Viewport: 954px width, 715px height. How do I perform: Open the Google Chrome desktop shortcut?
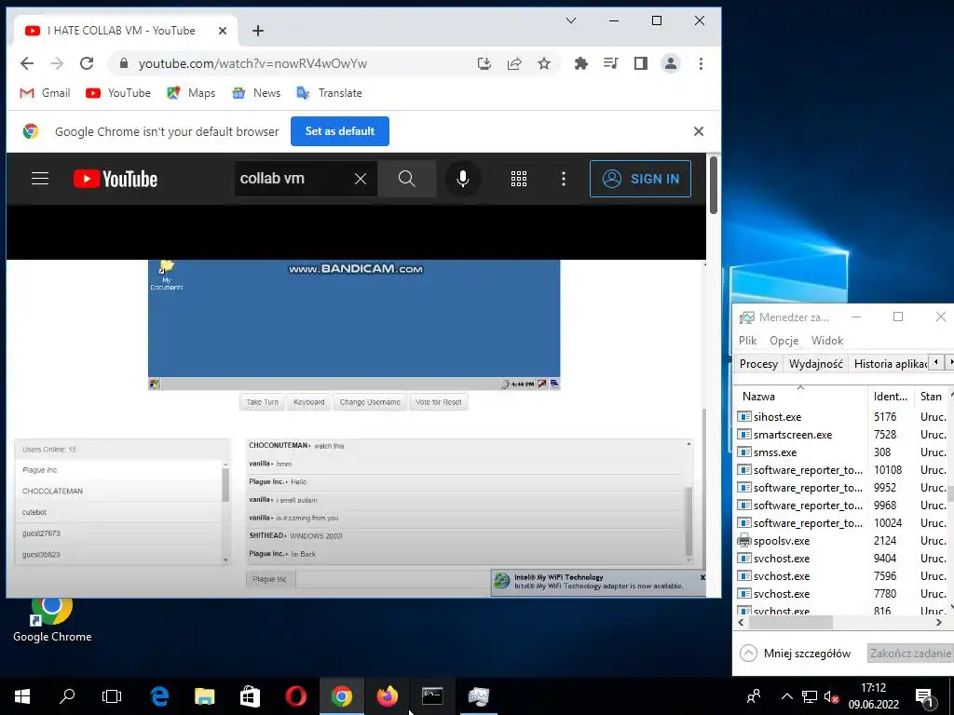tap(52, 620)
